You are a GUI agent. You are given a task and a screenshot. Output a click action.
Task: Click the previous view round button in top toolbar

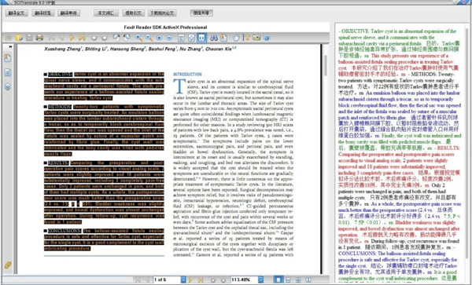94,38
